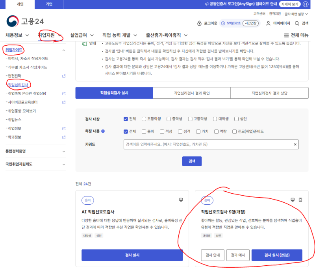The image size is (315, 272).
Task: Select the 직업심리검사 실시 tab
Action: 114,93
